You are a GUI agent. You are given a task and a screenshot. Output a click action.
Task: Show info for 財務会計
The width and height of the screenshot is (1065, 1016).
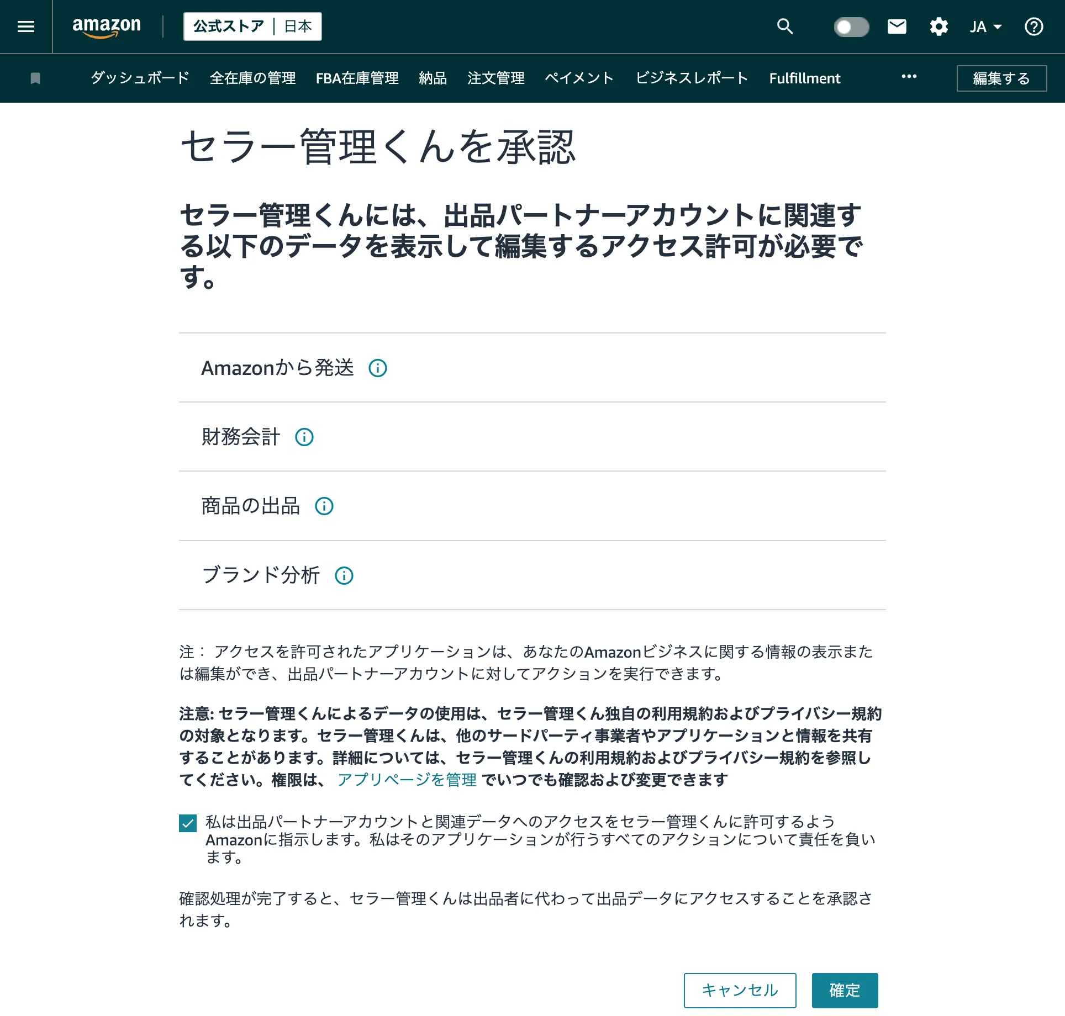pos(304,437)
